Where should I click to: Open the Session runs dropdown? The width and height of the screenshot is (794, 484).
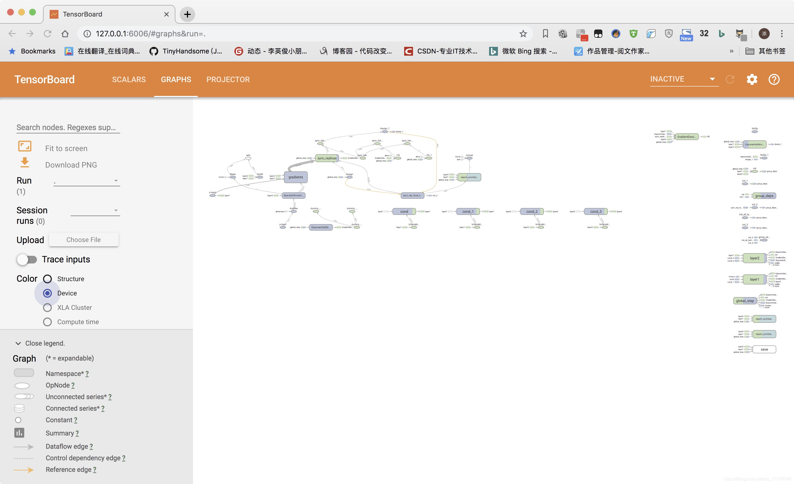click(x=95, y=211)
